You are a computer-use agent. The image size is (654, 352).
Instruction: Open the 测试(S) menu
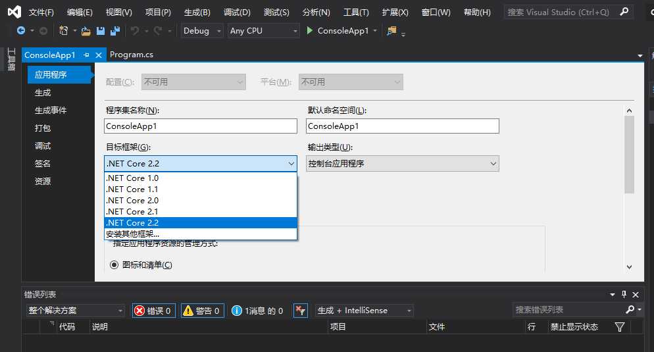(x=276, y=12)
